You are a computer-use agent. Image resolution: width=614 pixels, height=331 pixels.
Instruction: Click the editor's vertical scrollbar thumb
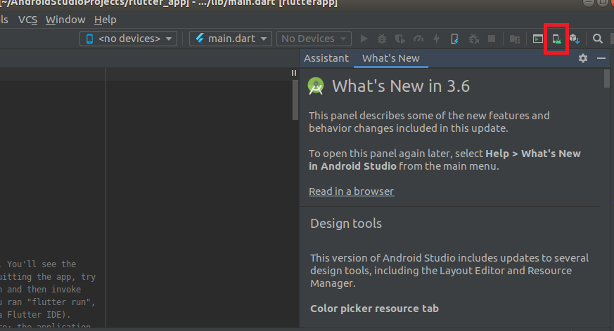click(295, 100)
